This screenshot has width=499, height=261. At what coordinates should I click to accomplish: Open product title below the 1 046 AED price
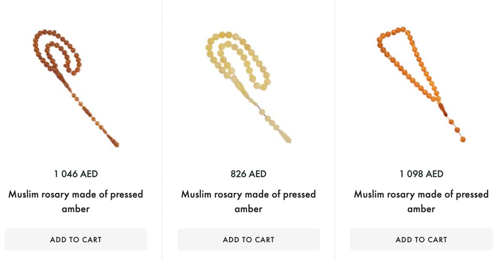click(x=76, y=201)
